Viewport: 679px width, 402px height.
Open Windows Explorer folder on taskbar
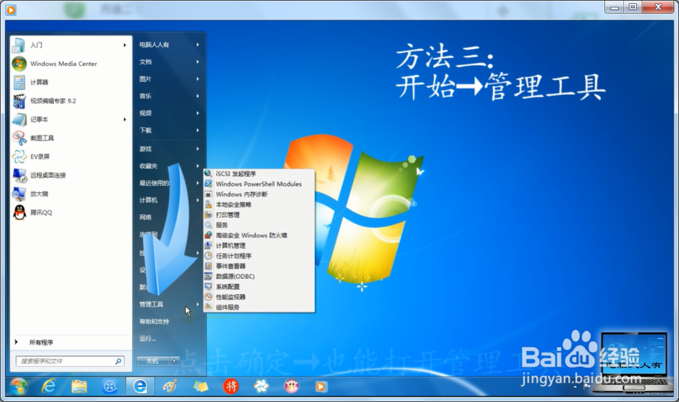(79, 386)
